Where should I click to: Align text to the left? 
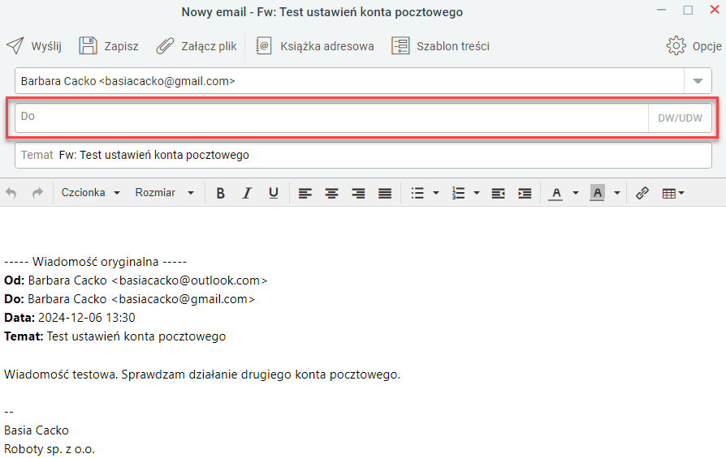point(305,193)
